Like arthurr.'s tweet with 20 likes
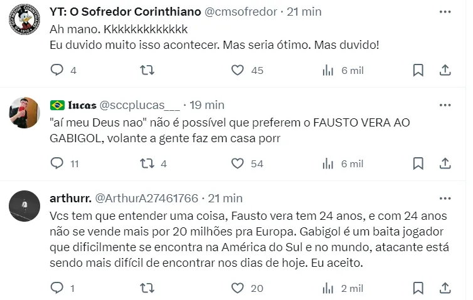 coord(238,288)
